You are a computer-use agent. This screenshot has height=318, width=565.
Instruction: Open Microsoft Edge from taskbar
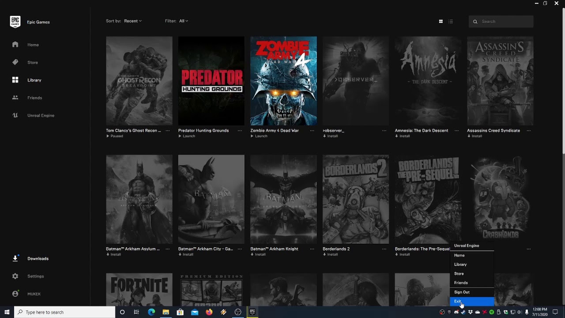151,312
